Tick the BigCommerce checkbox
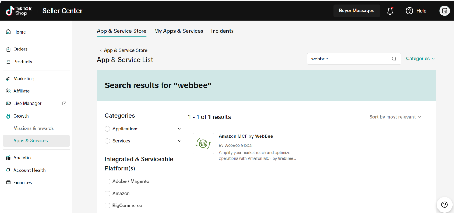This screenshot has height=213, width=454. point(107,206)
